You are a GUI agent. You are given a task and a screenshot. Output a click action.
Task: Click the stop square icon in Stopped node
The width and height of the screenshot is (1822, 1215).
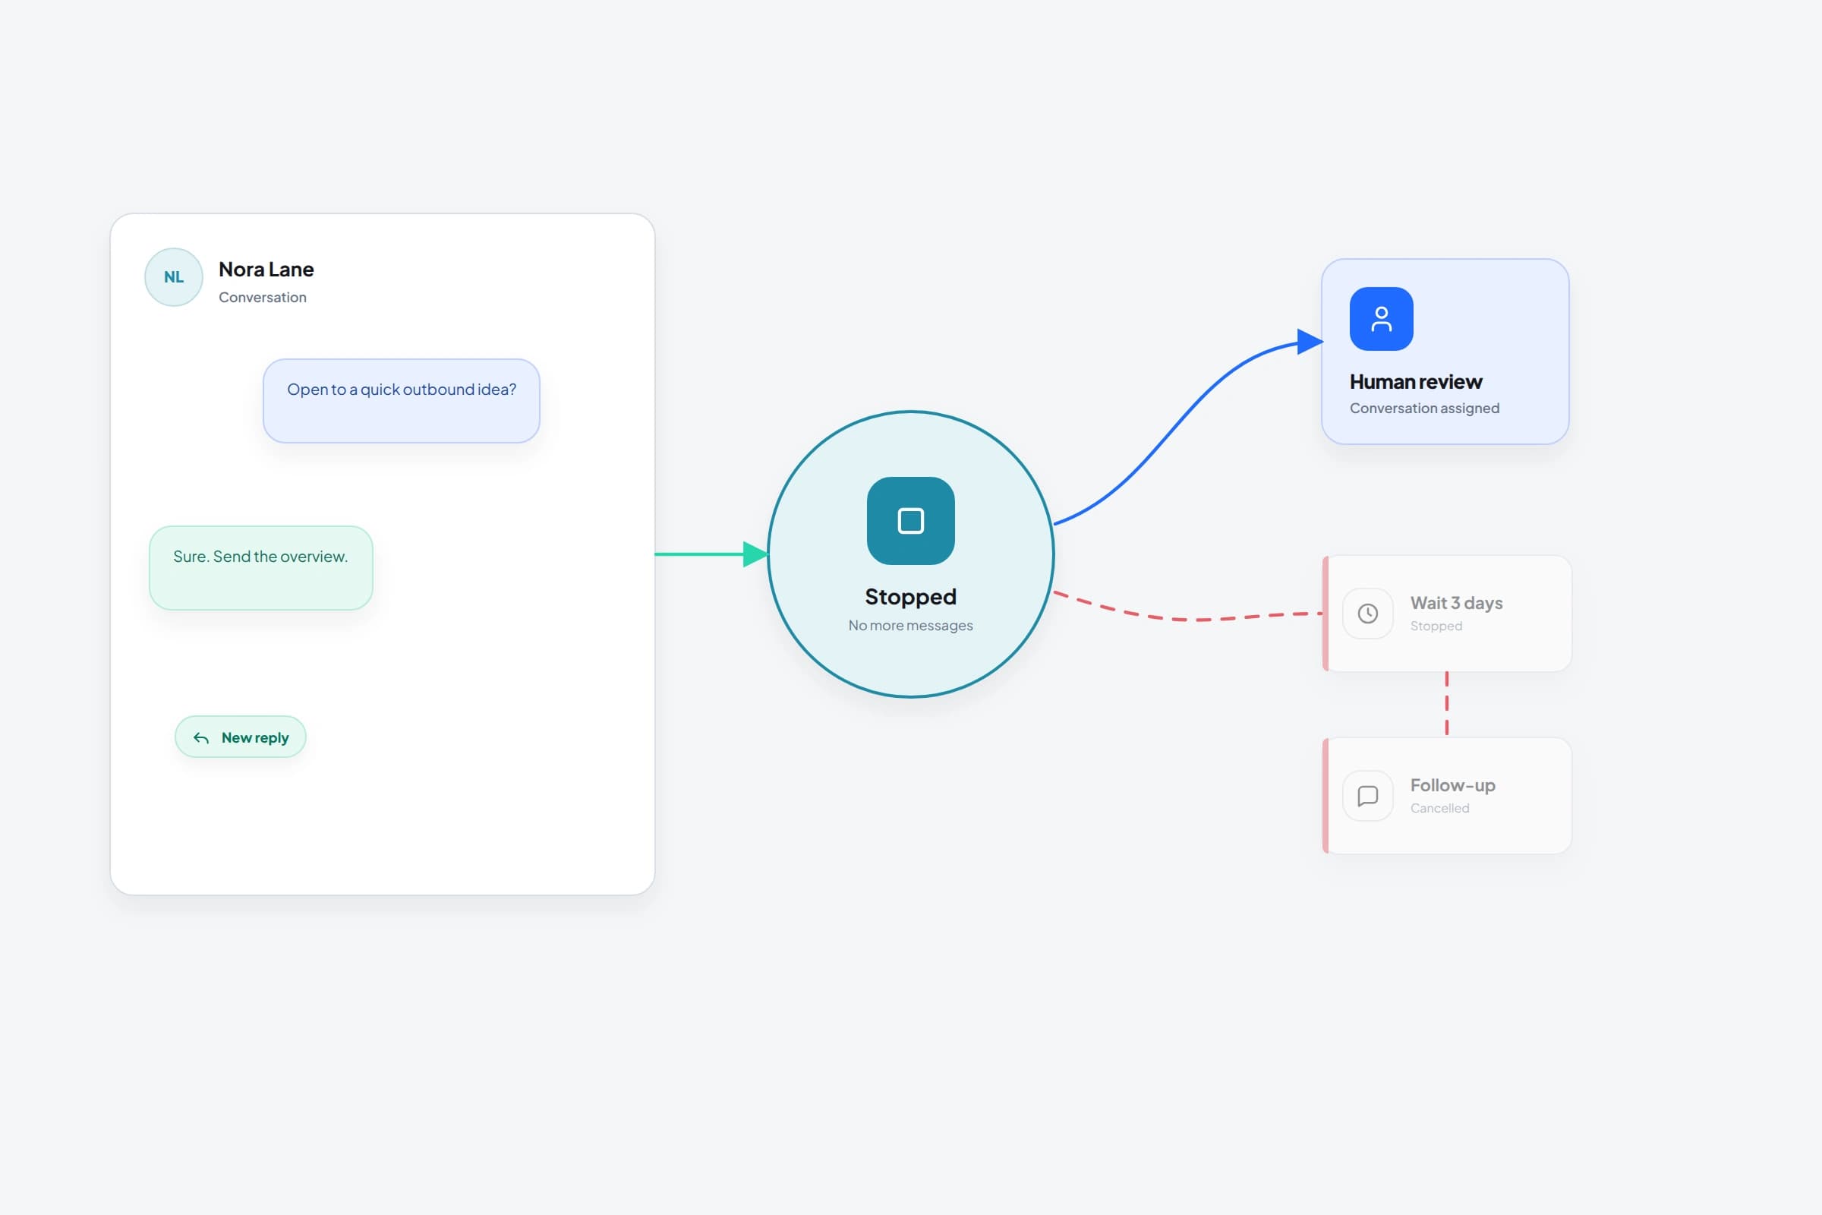pyautogui.click(x=910, y=521)
